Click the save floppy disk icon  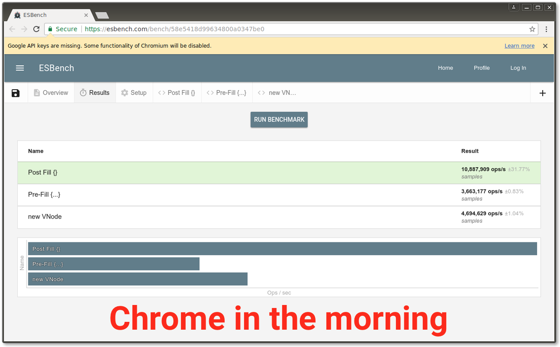(x=15, y=93)
